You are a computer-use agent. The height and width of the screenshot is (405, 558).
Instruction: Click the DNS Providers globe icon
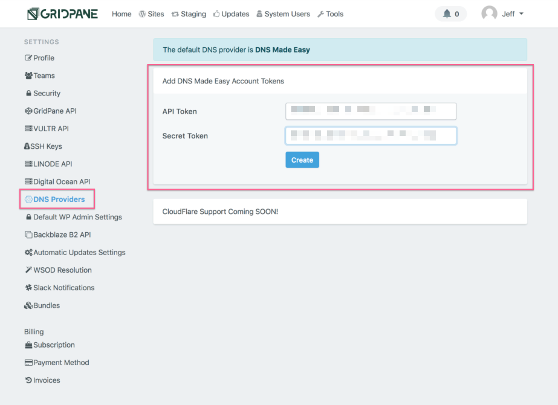[x=28, y=199]
